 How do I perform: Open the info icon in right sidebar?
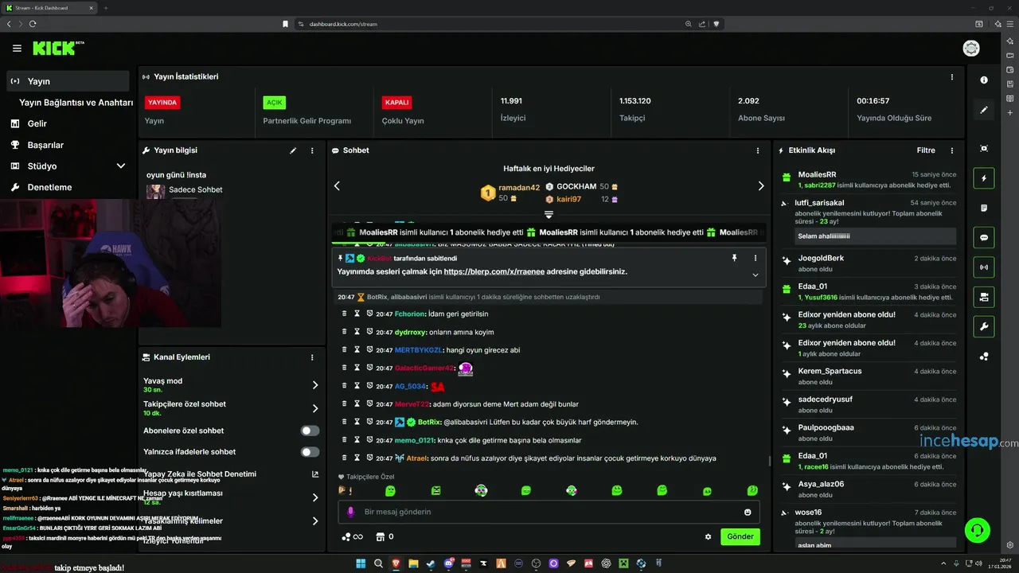(984, 80)
